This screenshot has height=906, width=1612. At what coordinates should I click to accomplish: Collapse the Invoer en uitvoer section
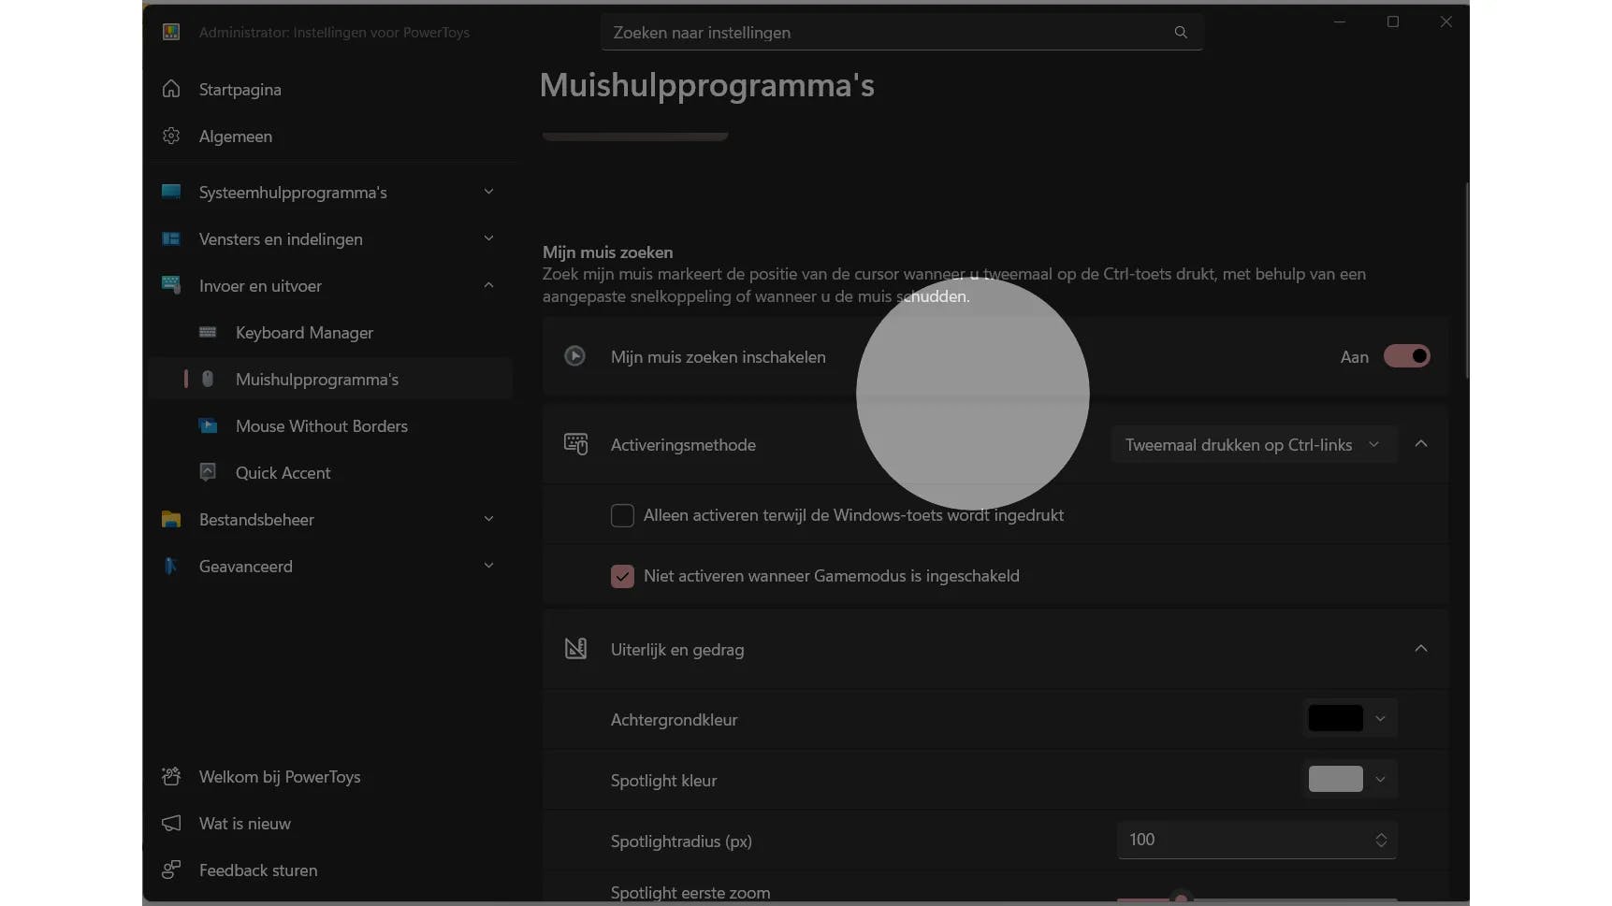tap(488, 285)
